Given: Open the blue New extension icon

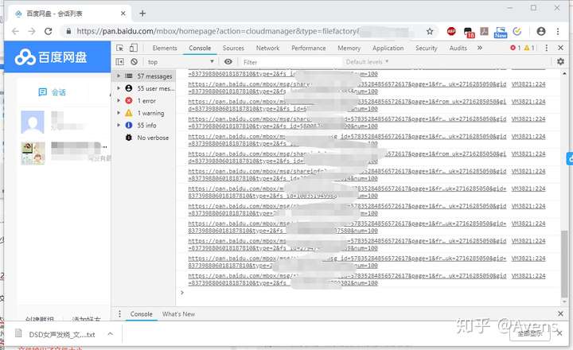Looking at the screenshot, I should 501,32.
